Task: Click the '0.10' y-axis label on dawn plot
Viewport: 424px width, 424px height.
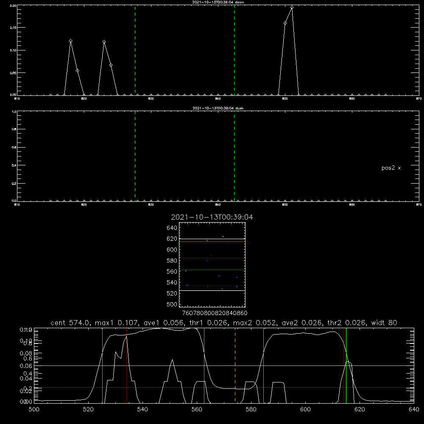Action: point(13,50)
